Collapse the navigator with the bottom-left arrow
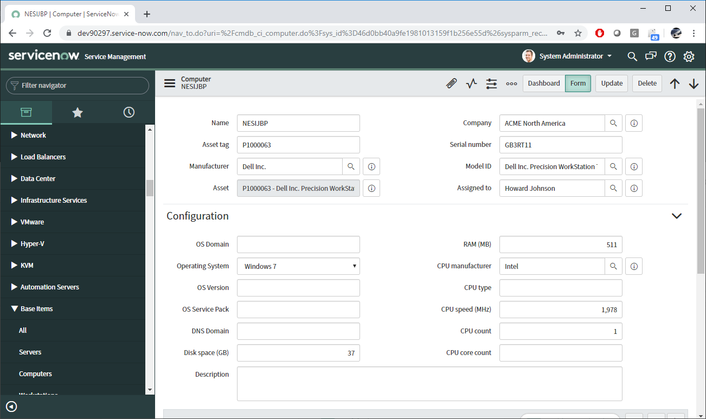This screenshot has width=706, height=419. [x=11, y=407]
